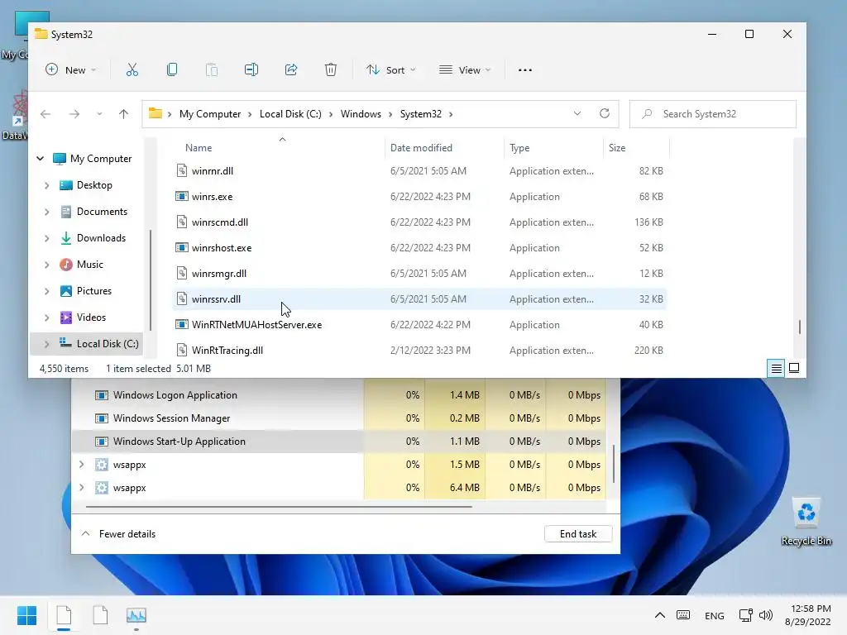Select Windows Session Manager process row
The width and height of the screenshot is (847, 635).
point(338,418)
